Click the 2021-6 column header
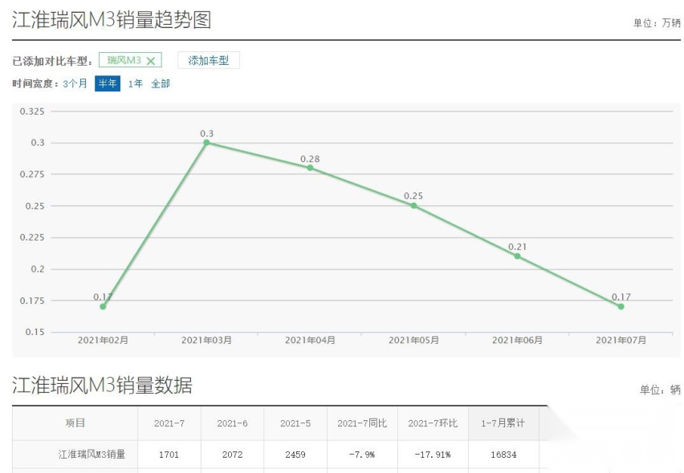 pyautogui.click(x=232, y=423)
